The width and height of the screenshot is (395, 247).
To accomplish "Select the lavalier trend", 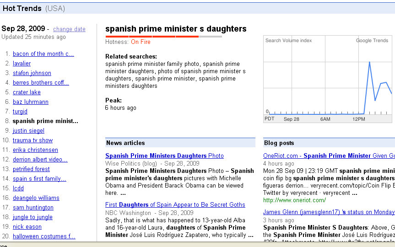I will click(x=22, y=64).
